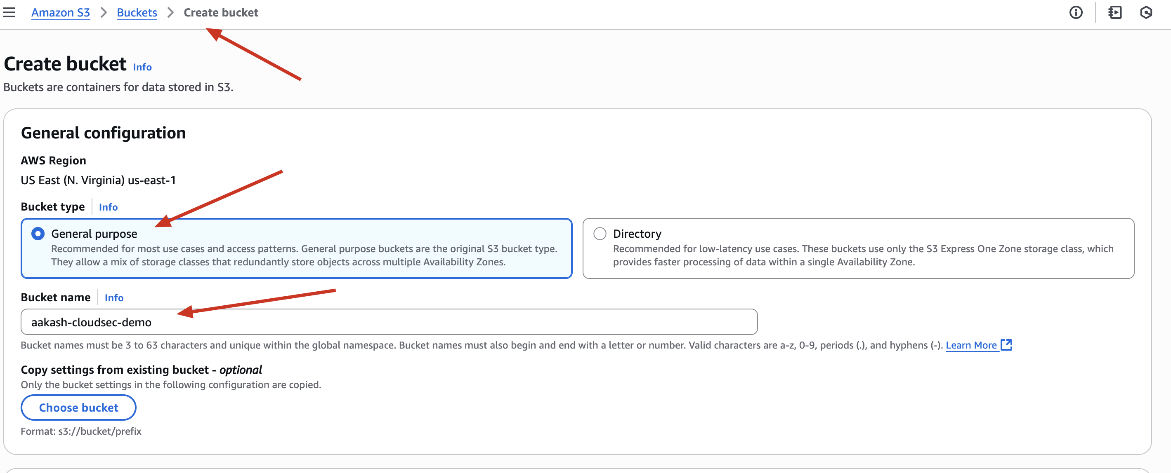Click the AWS Region label
Image resolution: width=1171 pixels, height=473 pixels.
(x=53, y=160)
